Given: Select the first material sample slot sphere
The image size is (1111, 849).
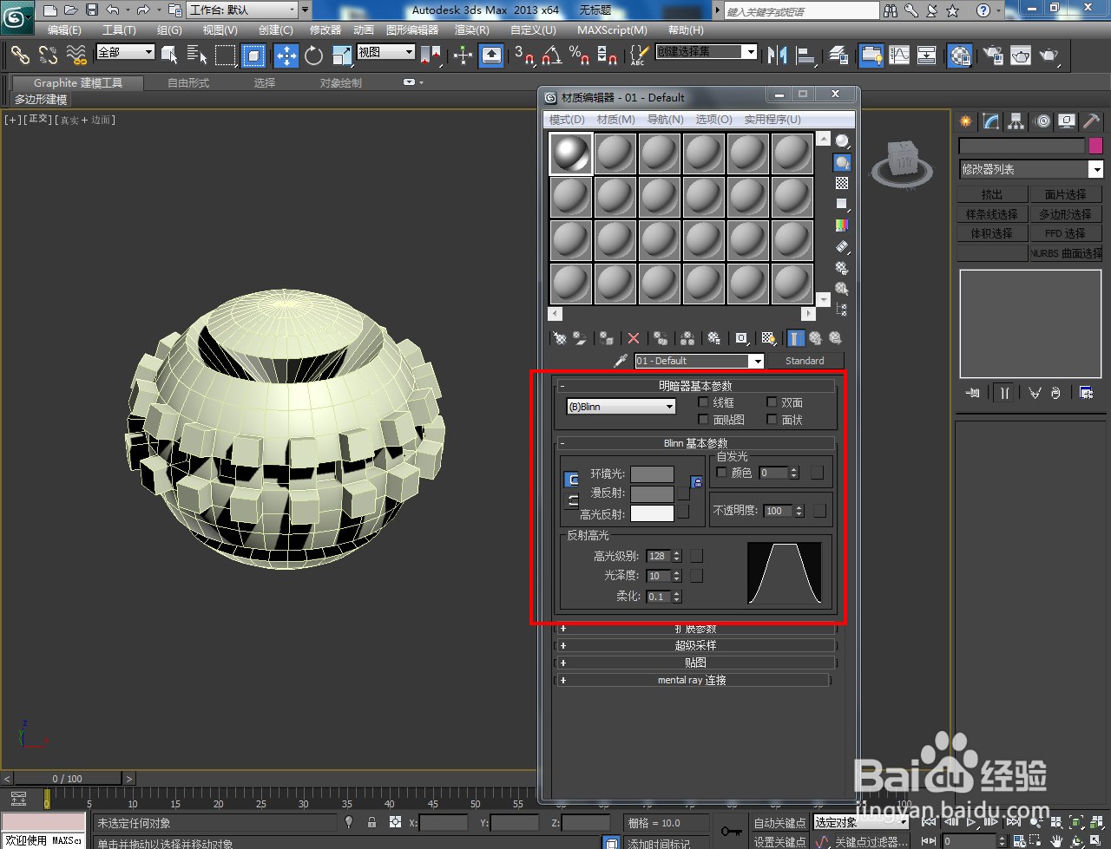Looking at the screenshot, I should (x=570, y=153).
